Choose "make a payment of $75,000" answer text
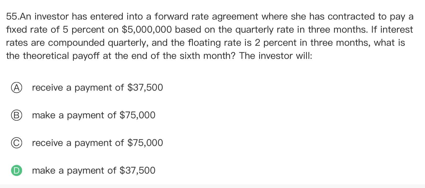 coord(94,115)
